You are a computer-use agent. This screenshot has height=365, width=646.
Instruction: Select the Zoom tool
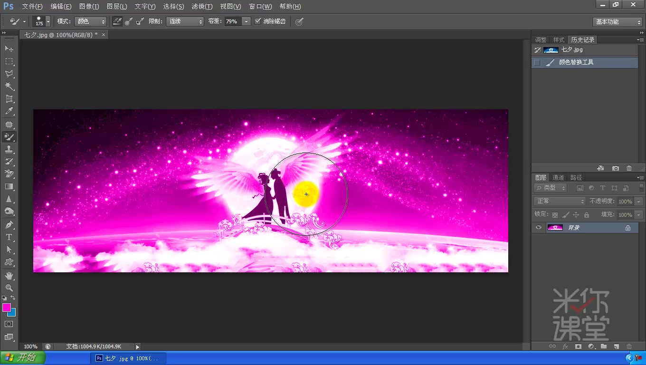tap(9, 288)
